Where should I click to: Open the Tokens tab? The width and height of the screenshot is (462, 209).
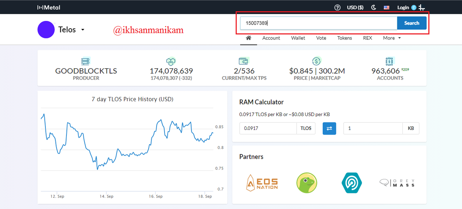pyautogui.click(x=345, y=38)
